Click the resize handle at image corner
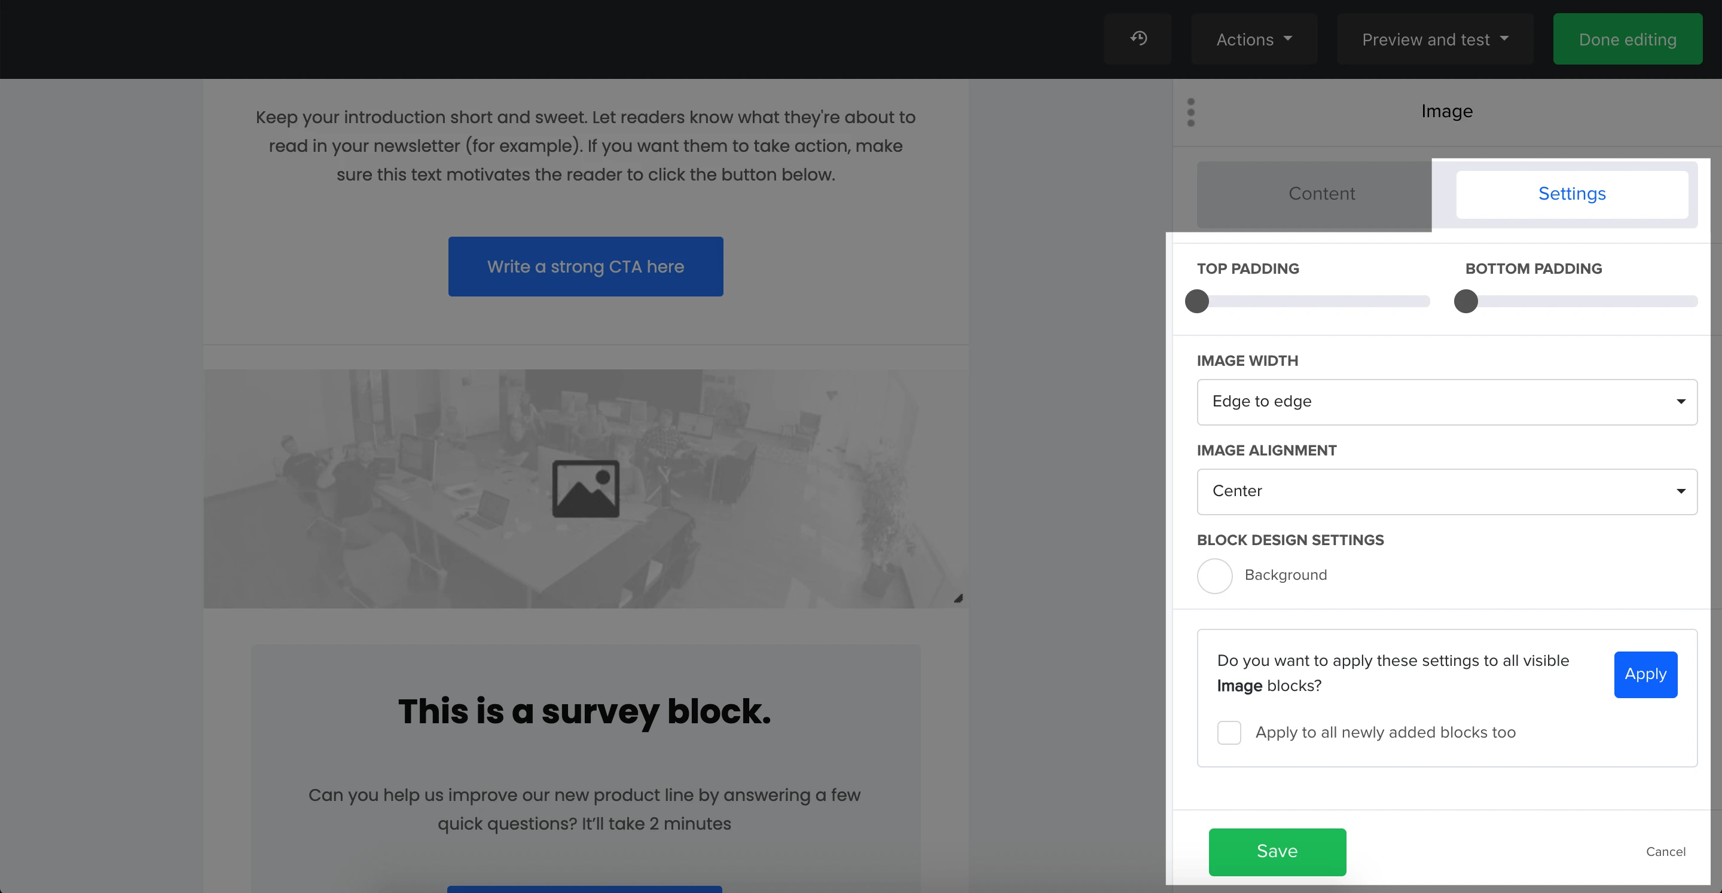1722x893 pixels. click(958, 598)
